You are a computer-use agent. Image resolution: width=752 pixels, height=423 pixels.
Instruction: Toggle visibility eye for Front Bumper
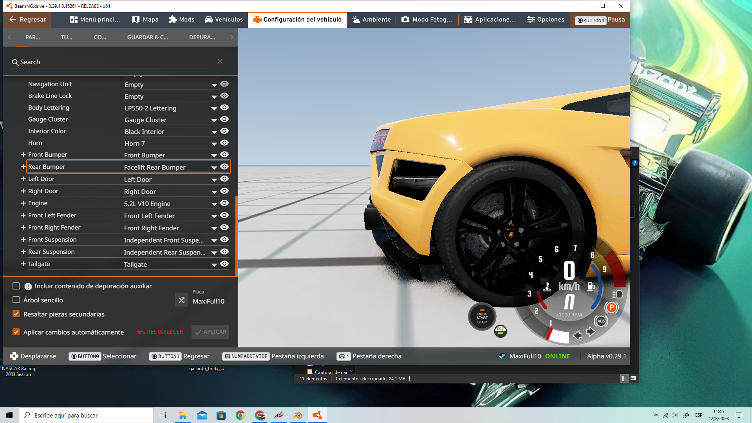point(224,154)
